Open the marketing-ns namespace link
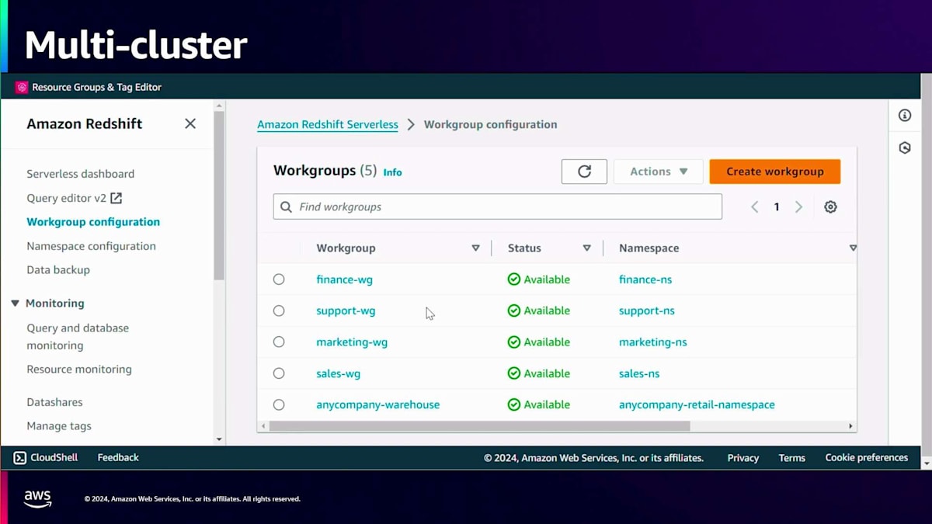This screenshot has width=932, height=524. tap(653, 342)
